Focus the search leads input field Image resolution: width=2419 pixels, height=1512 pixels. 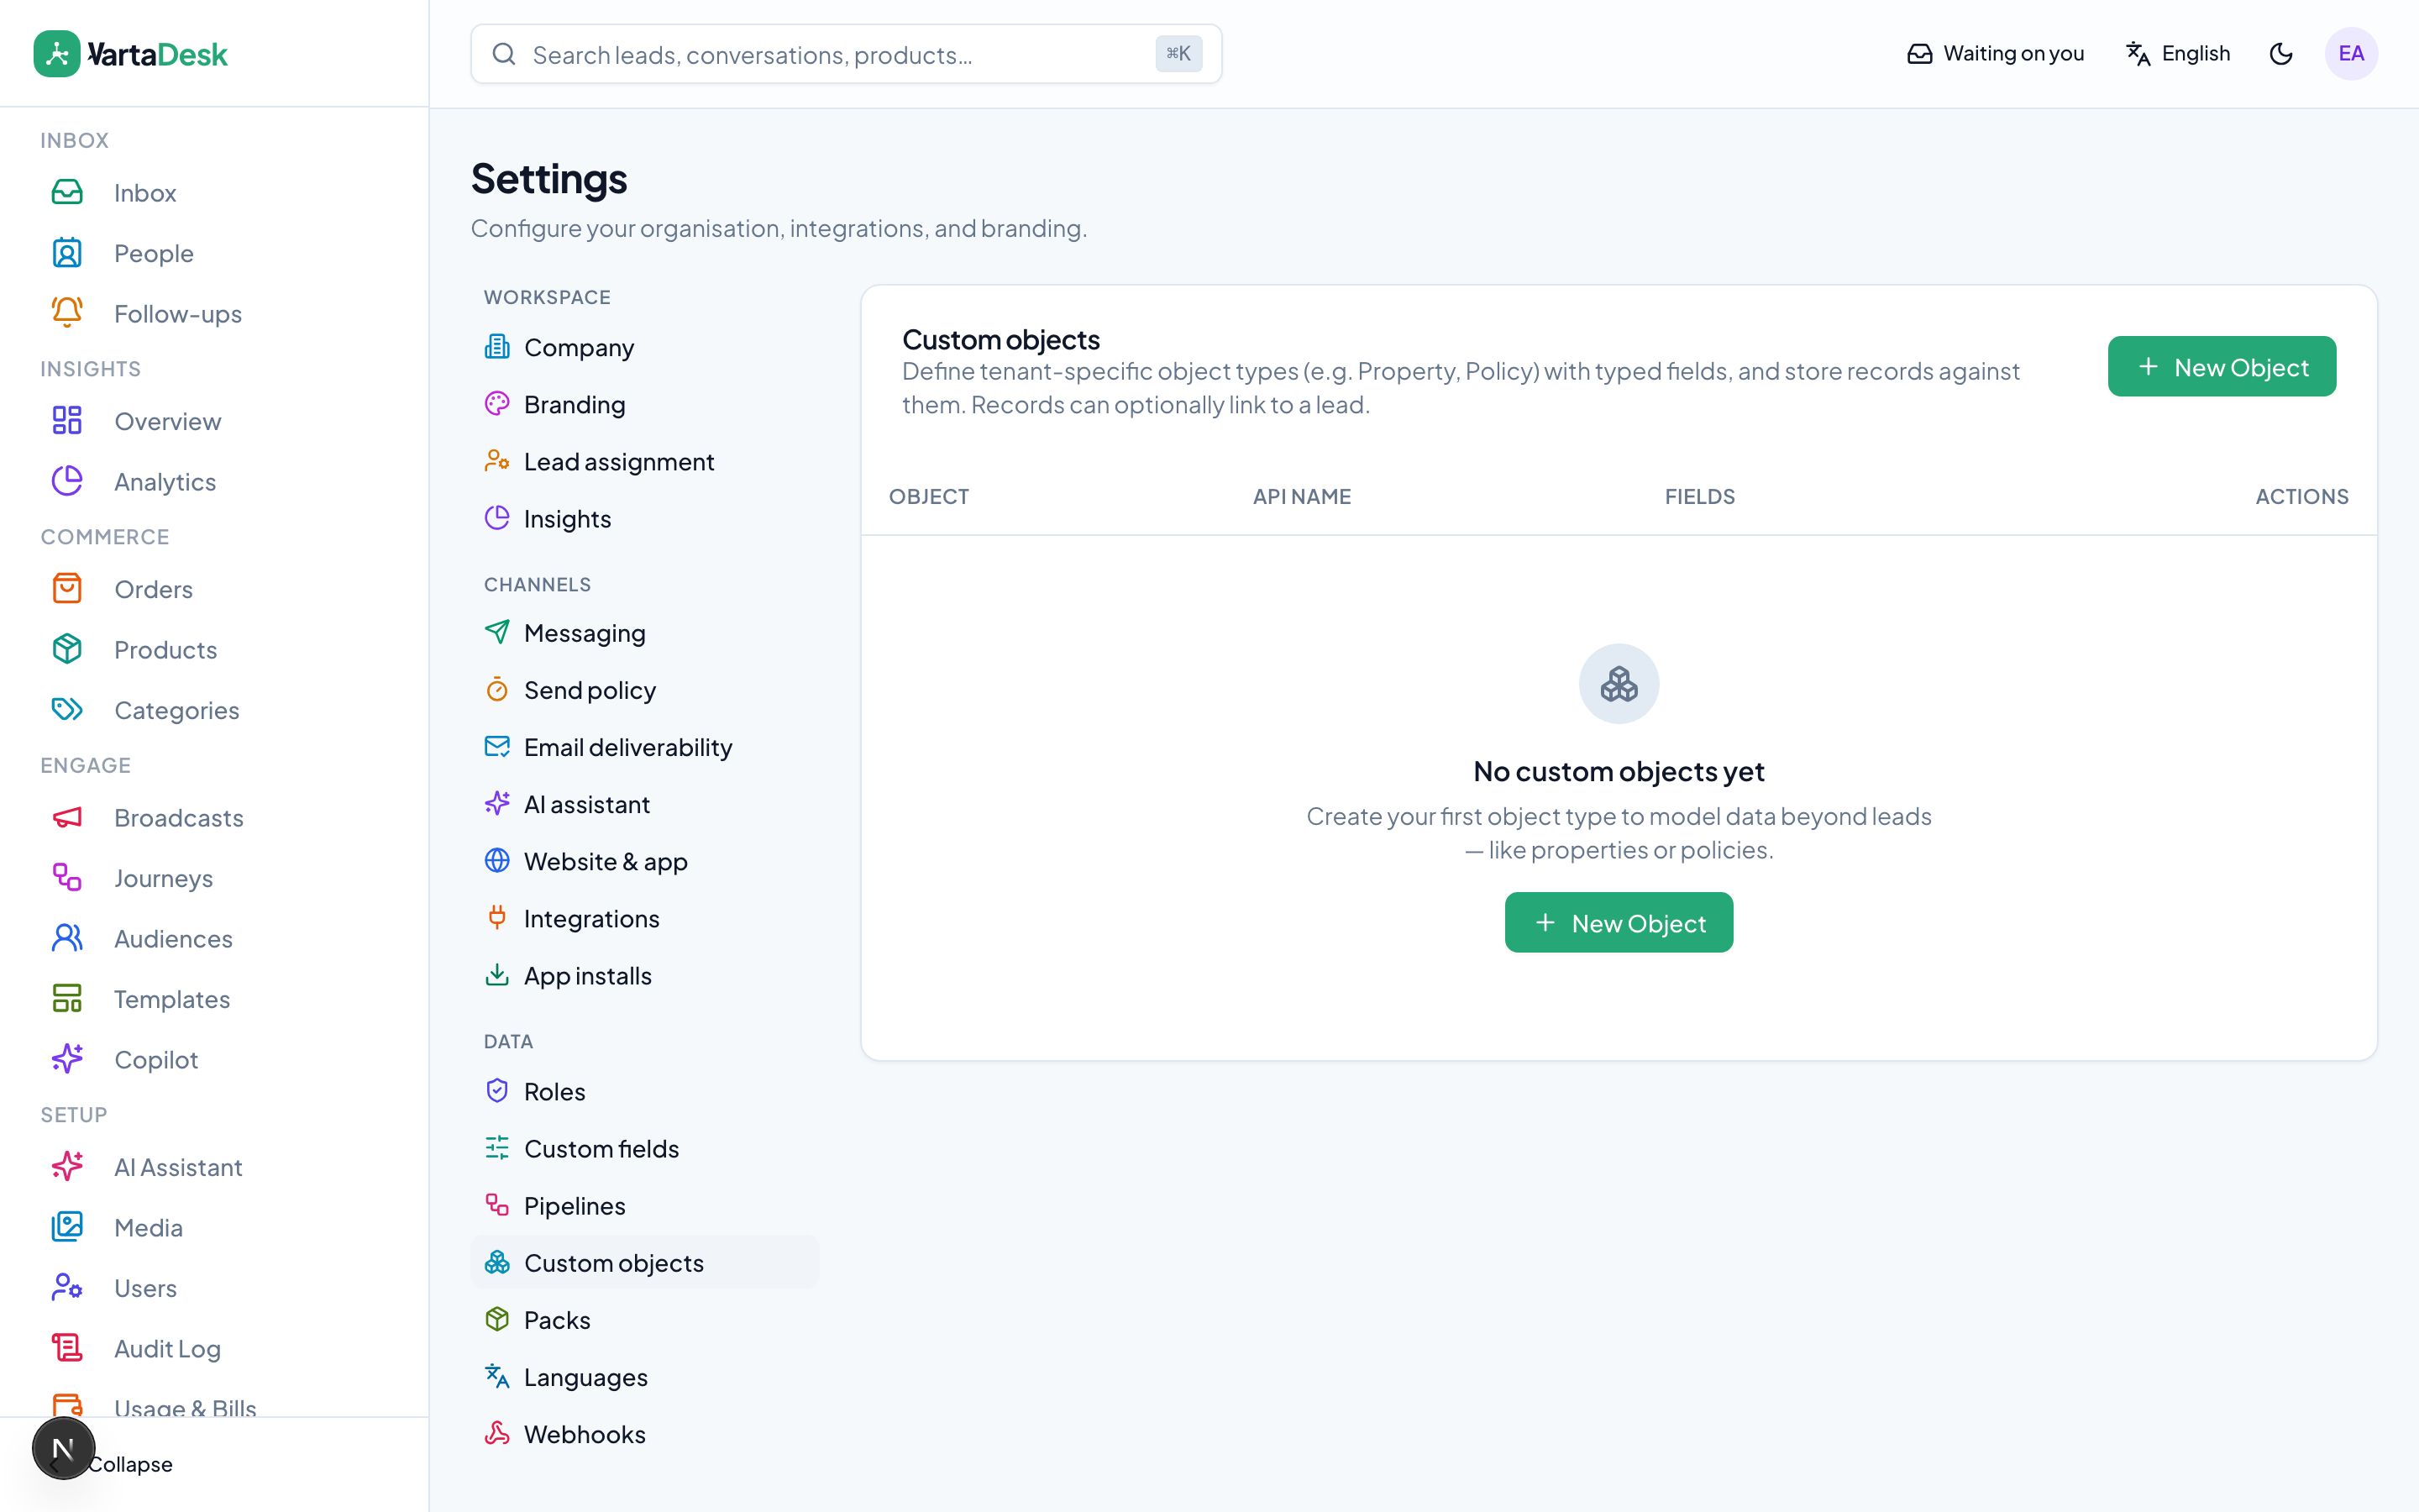pos(846,54)
